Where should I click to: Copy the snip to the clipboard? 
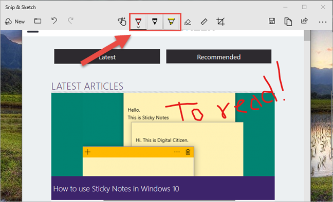288,22
